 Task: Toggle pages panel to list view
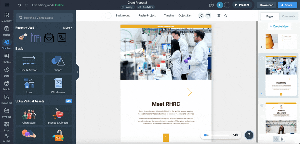click(283, 139)
